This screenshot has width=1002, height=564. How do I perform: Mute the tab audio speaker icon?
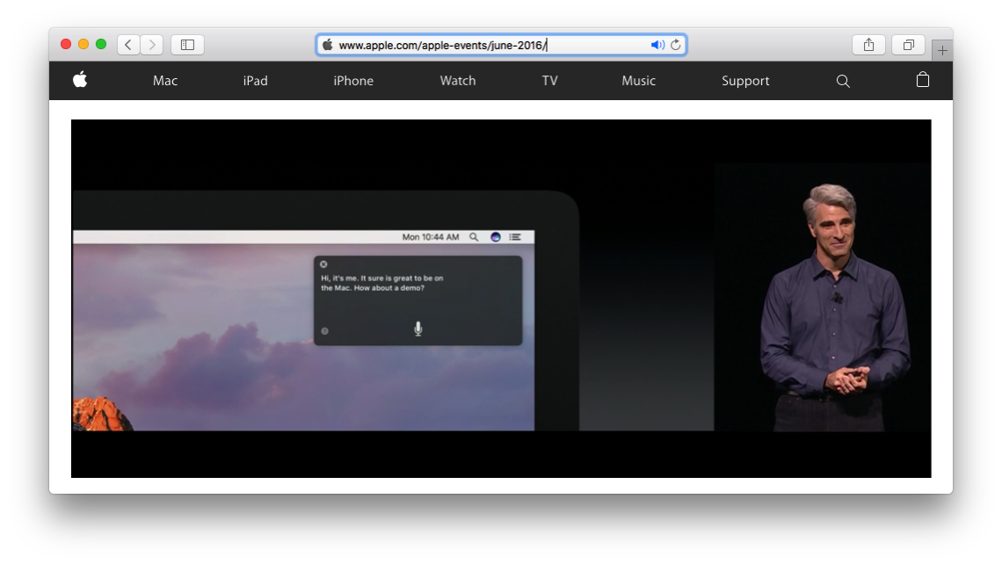point(657,45)
